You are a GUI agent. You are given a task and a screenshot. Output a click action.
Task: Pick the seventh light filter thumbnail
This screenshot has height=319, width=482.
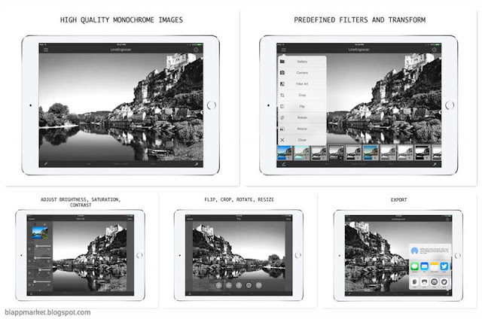pyautogui.click(x=388, y=153)
